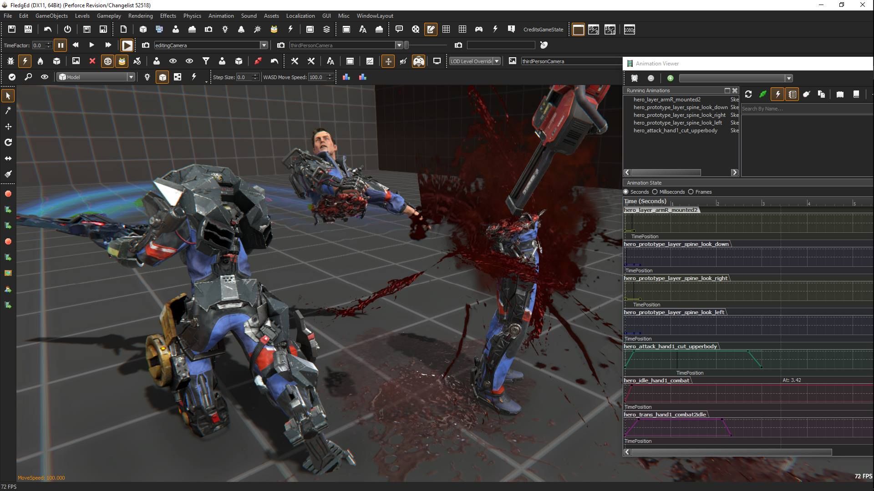Click the green plus icon to add an animation

(671, 78)
